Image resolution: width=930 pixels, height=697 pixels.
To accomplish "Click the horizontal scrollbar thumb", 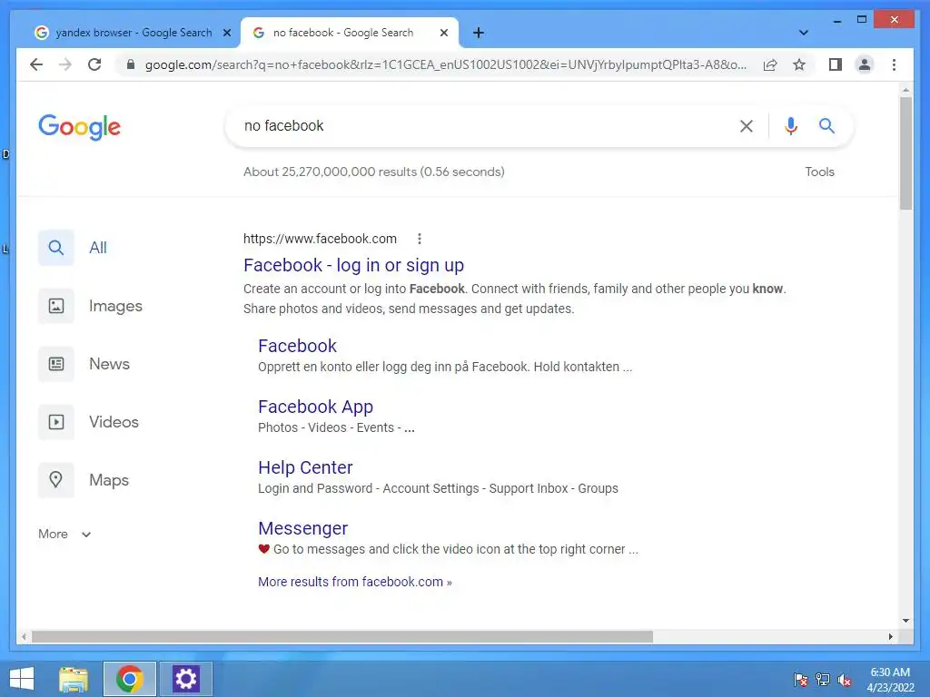I will click(341, 636).
